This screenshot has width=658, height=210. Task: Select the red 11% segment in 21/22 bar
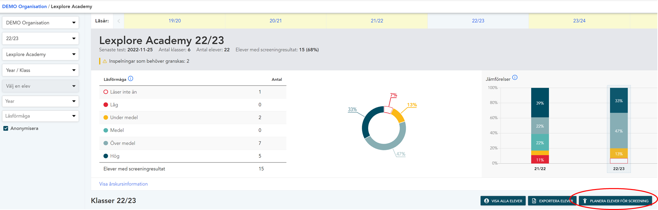click(x=540, y=159)
